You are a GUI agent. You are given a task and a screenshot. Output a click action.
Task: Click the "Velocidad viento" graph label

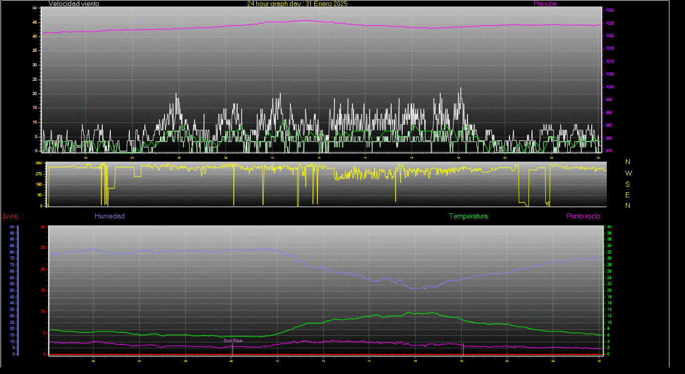(x=74, y=4)
